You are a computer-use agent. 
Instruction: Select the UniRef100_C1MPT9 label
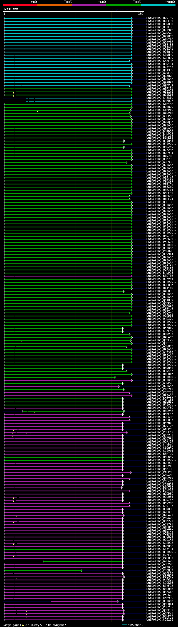click(x=160, y=110)
